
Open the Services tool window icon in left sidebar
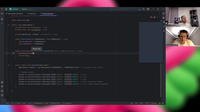2,82
